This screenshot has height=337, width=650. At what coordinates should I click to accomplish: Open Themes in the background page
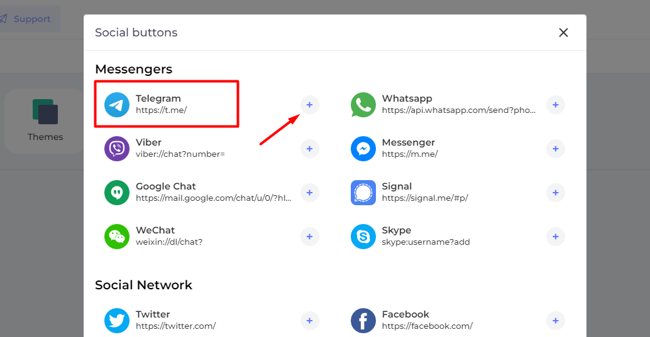(x=45, y=121)
